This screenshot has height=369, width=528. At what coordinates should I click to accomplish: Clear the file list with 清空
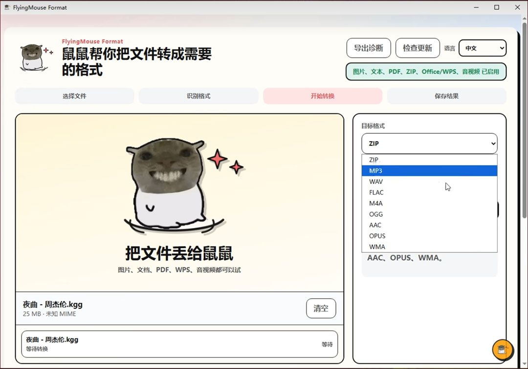[x=321, y=308]
